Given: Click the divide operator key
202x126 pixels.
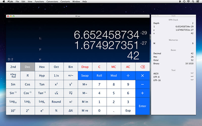Looking at the screenshot, I should [x=128, y=76].
